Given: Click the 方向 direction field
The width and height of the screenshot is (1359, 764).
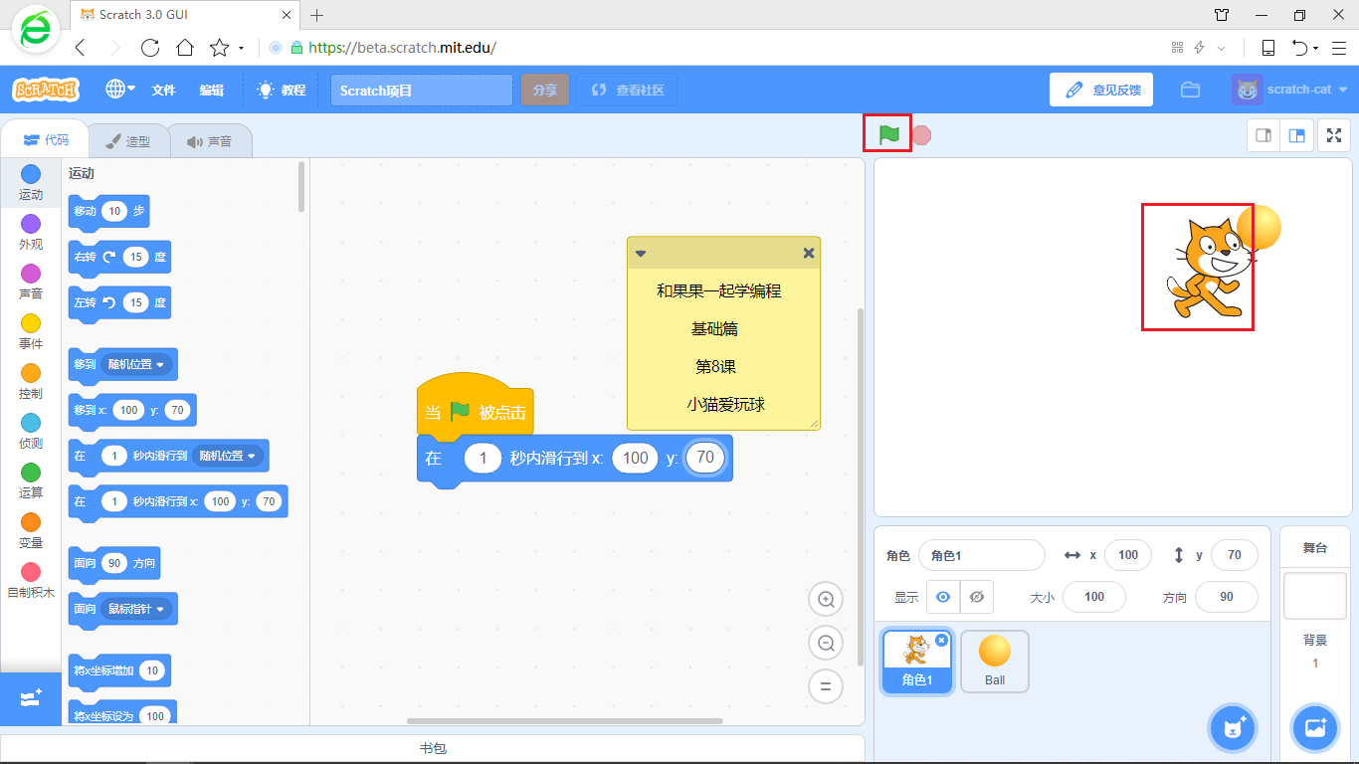Looking at the screenshot, I should pos(1227,597).
